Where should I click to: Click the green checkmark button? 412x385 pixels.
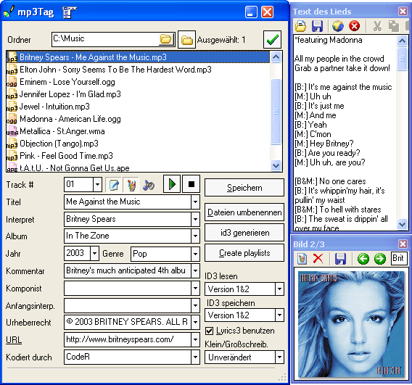click(x=272, y=40)
